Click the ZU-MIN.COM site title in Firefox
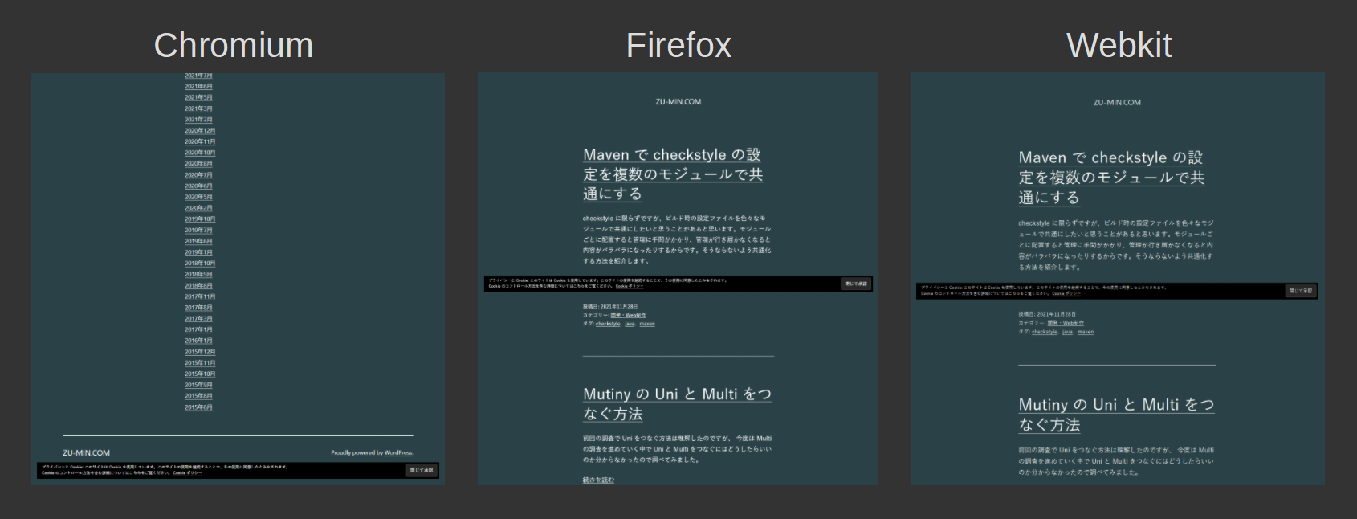This screenshot has width=1357, height=519. tap(678, 102)
